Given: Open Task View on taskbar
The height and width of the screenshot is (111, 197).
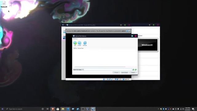Looking at the screenshot, I should (48, 109).
